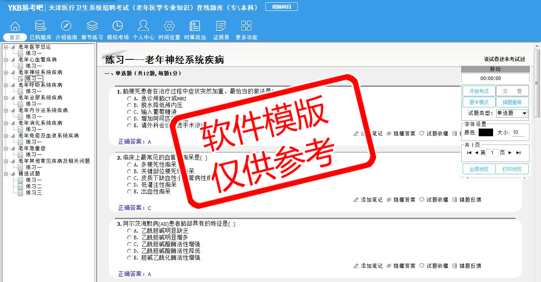Go to first page arrow
This screenshot has height=282, width=541.
click(469, 152)
